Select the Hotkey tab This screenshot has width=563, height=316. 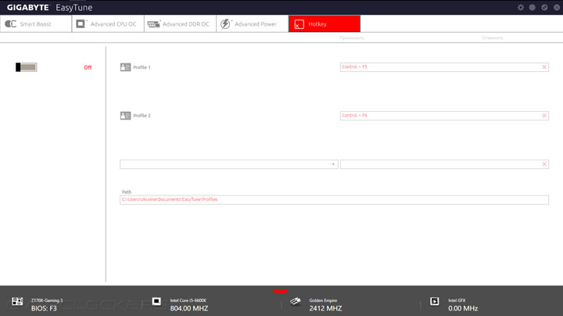click(x=325, y=23)
